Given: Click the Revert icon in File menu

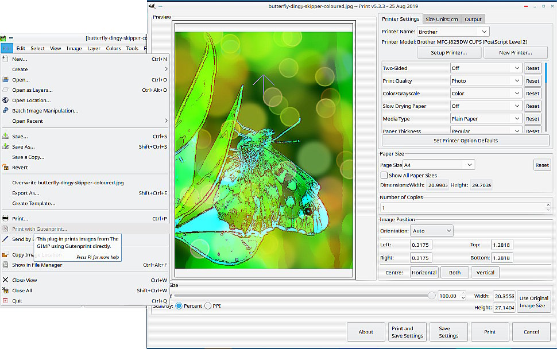Looking at the screenshot, I should pos(5,168).
